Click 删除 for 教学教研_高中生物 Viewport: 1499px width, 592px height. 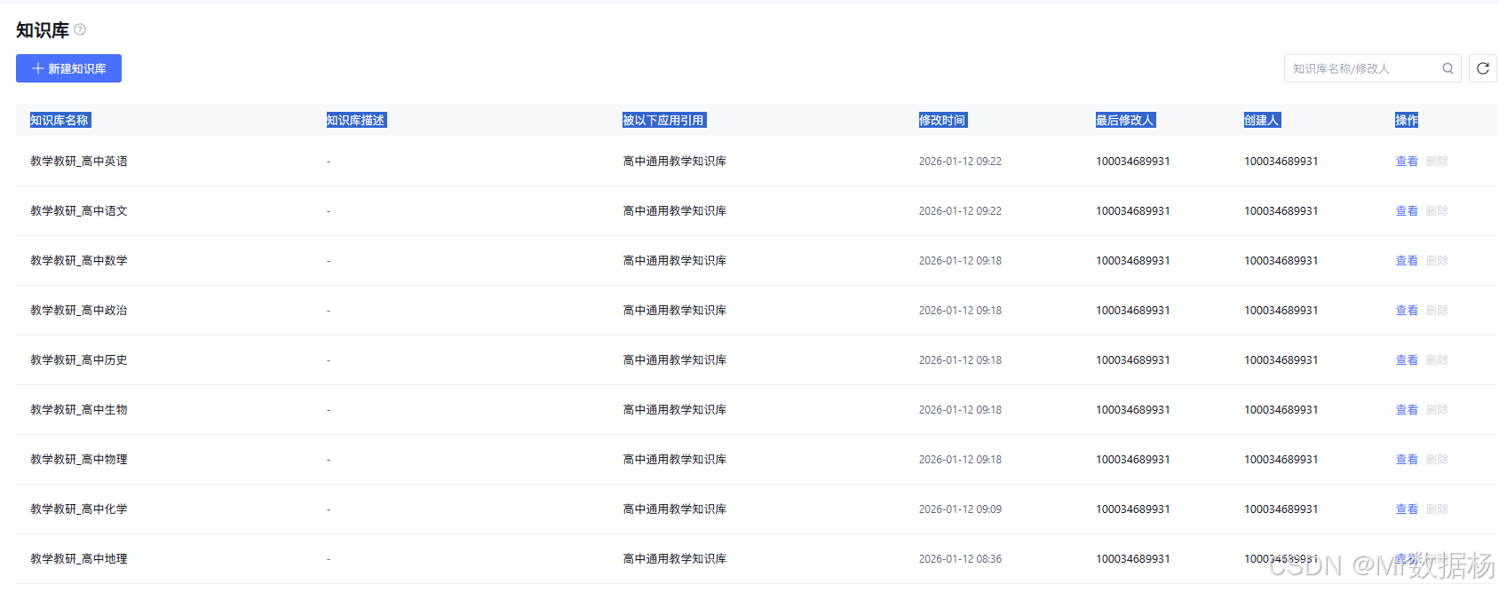(x=1437, y=410)
